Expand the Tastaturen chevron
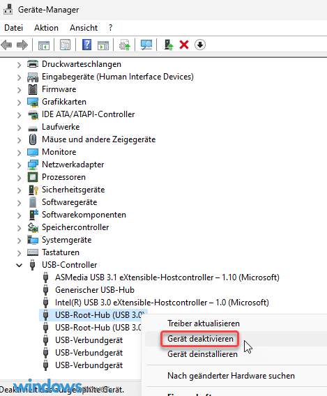The height and width of the screenshot is (396, 327). 20,253
